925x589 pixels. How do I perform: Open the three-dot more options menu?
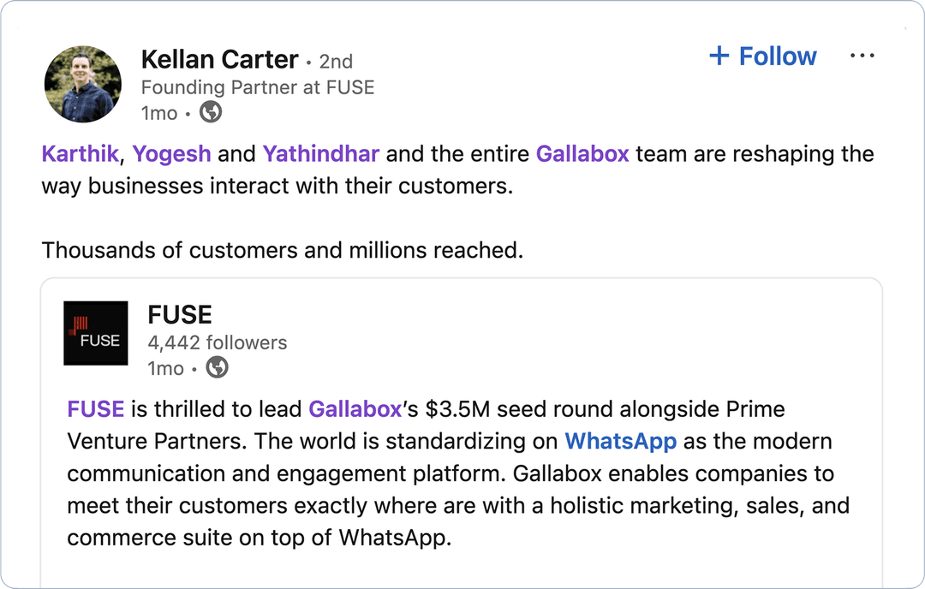coord(862,57)
